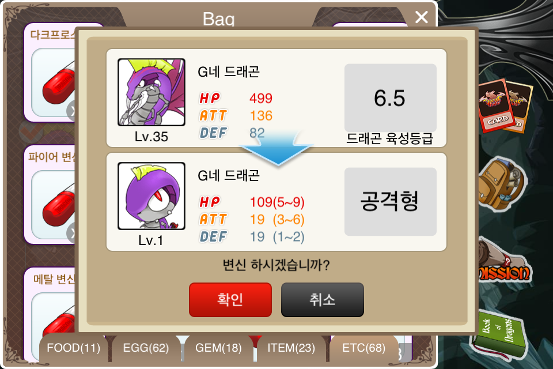Click the 6.5 dragon growth grade box
The height and width of the screenshot is (369, 553).
[391, 98]
